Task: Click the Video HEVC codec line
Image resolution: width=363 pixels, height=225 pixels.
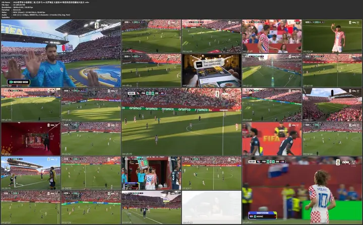Action: 23,12
